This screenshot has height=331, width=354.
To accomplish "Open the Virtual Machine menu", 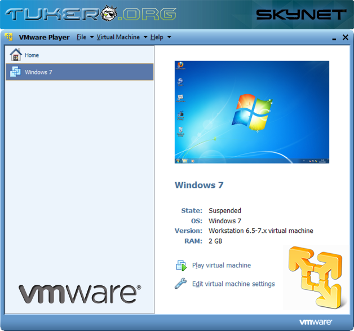I will (x=118, y=37).
